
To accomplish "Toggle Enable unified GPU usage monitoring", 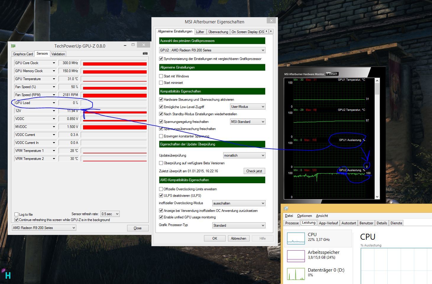I will pos(161,217).
